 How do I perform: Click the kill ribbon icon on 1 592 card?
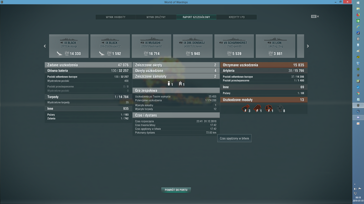[101, 53]
